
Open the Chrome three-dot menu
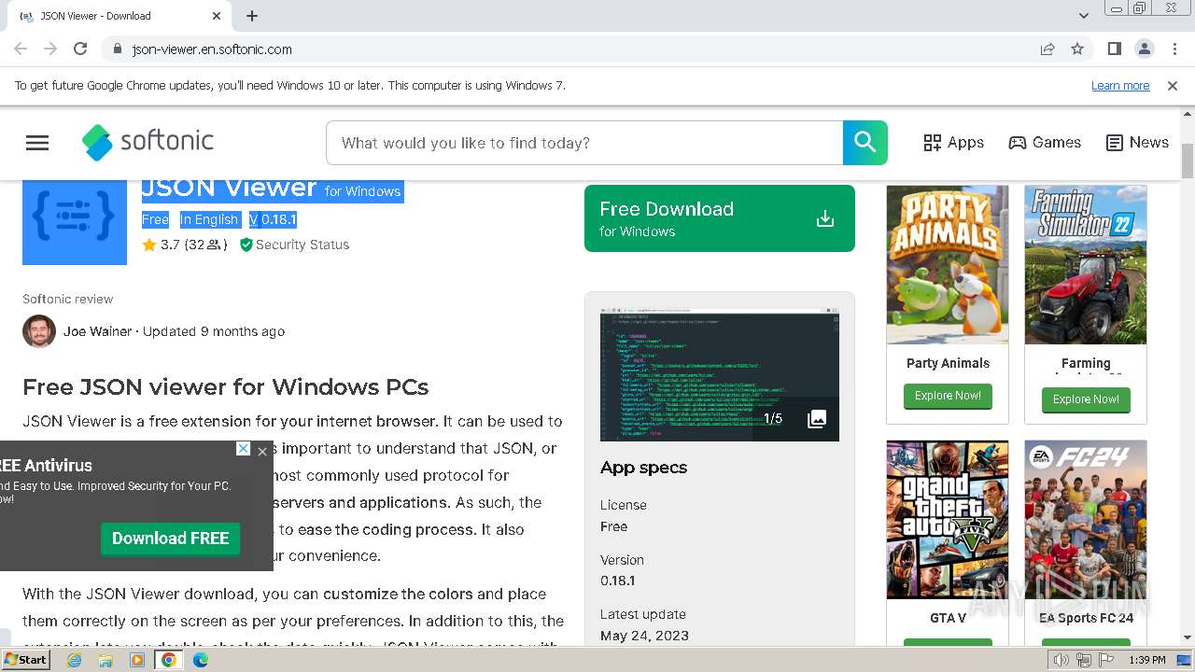click(x=1174, y=49)
